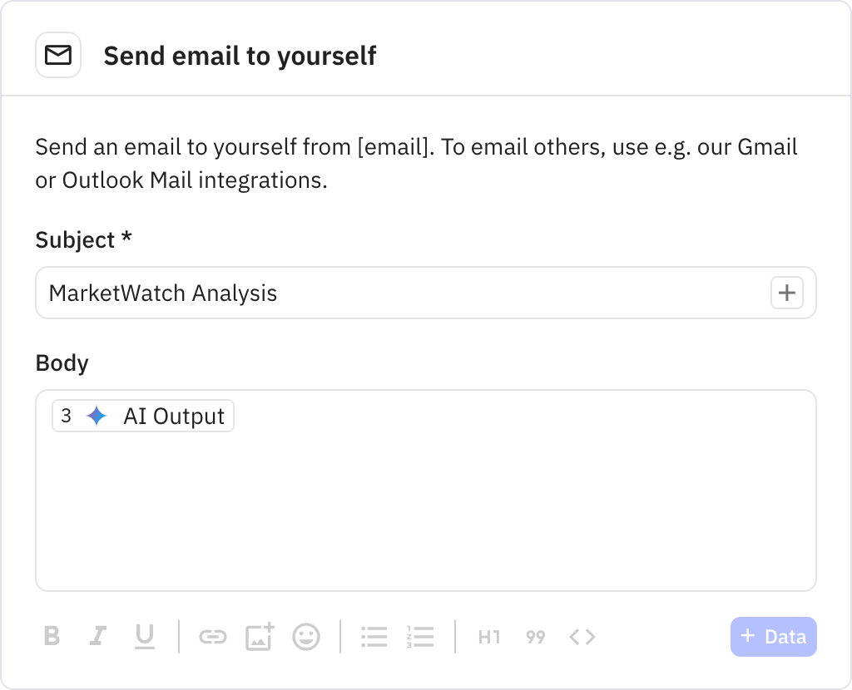Toggle bold formatting in the body toolbar
This screenshot has height=690, width=852.
pos(52,637)
